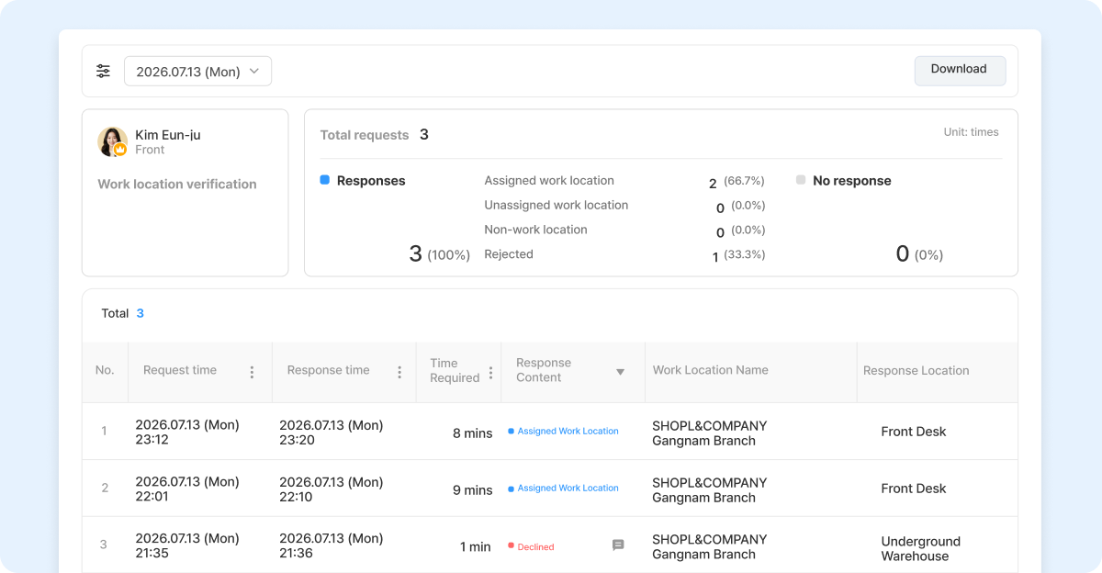Screen dimensions: 1102x573
Task: Select Underground Warehouse response location cell
Action: coord(921,548)
